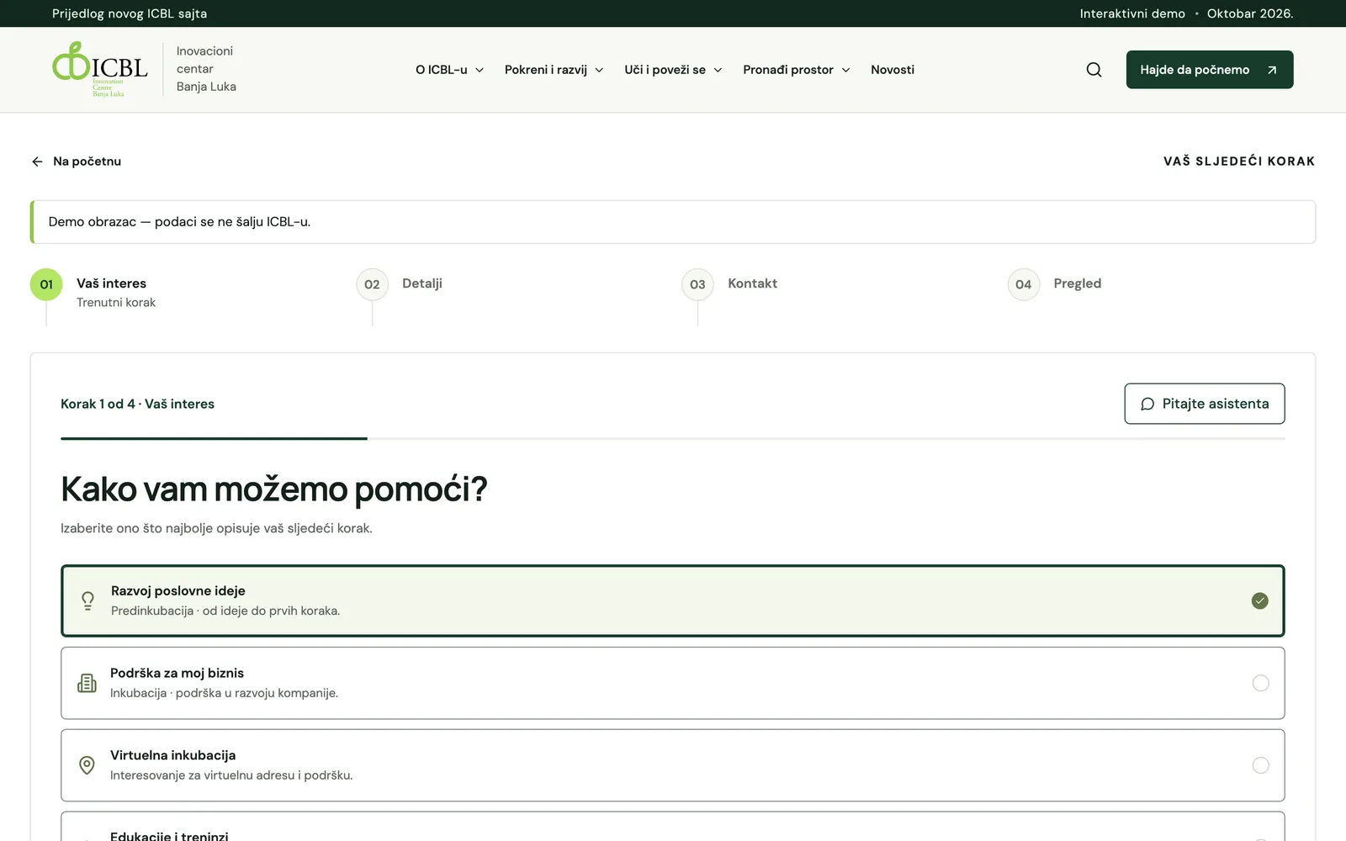
Task: Open the Novosti menu item
Action: pos(893,70)
